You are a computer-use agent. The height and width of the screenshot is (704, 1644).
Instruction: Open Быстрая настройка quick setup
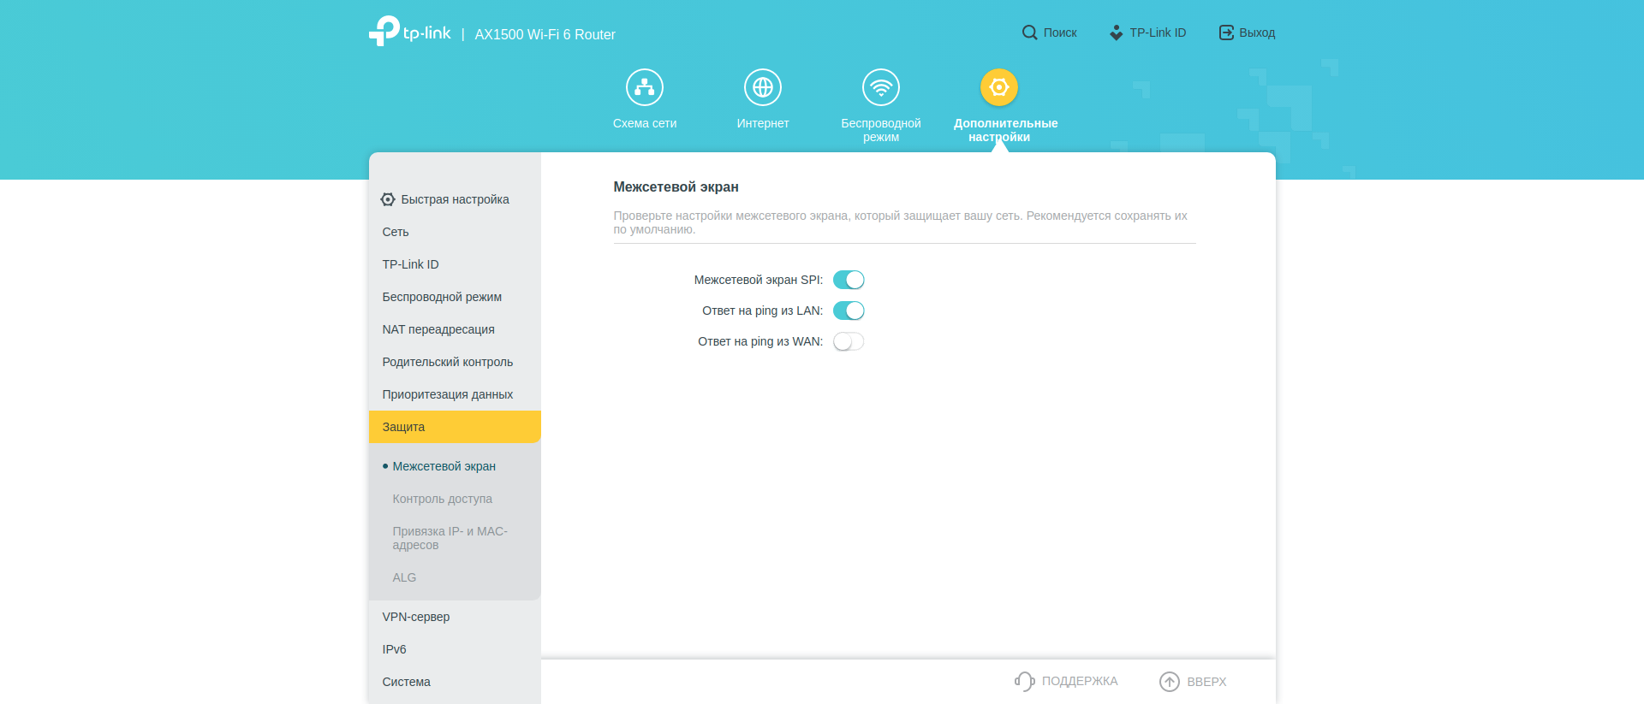pos(454,199)
